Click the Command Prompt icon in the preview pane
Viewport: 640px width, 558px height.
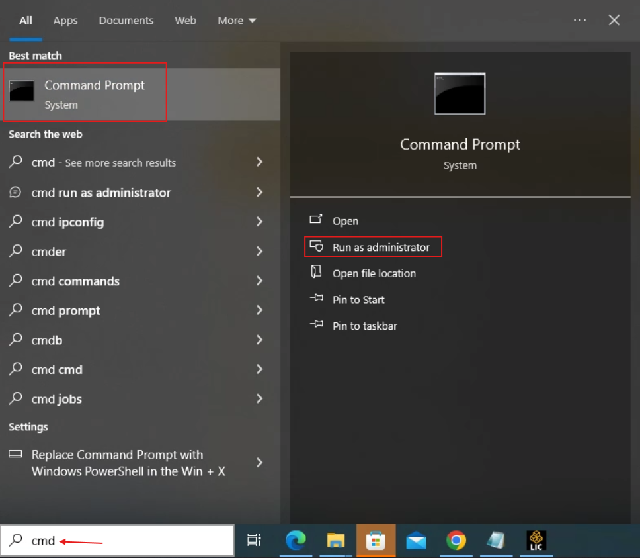point(460,94)
